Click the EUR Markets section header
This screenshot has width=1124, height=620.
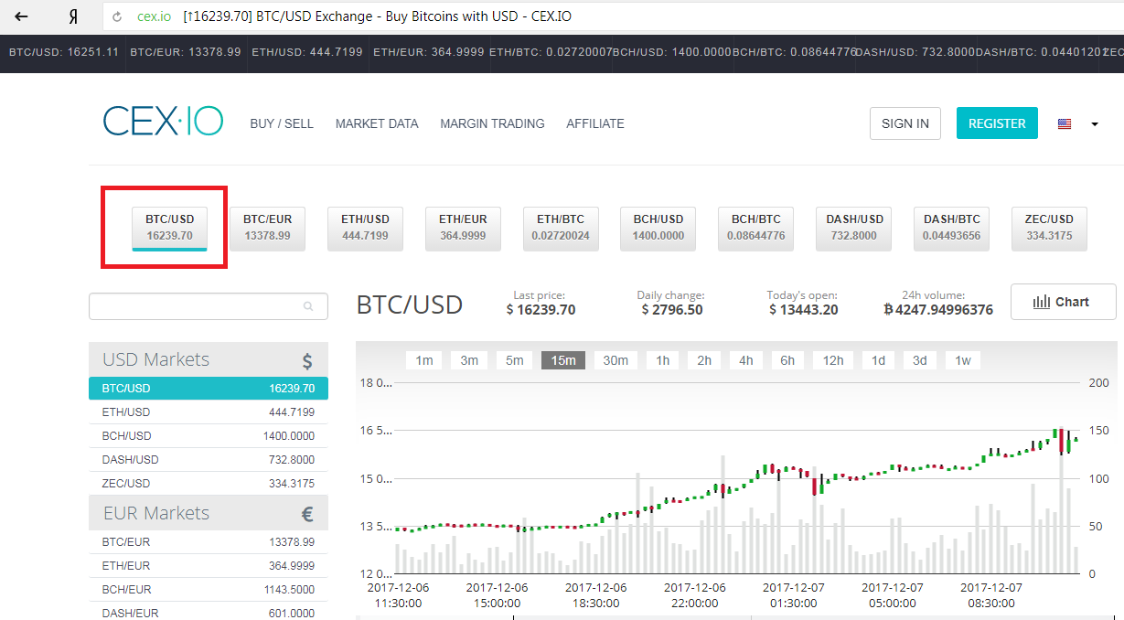(209, 513)
